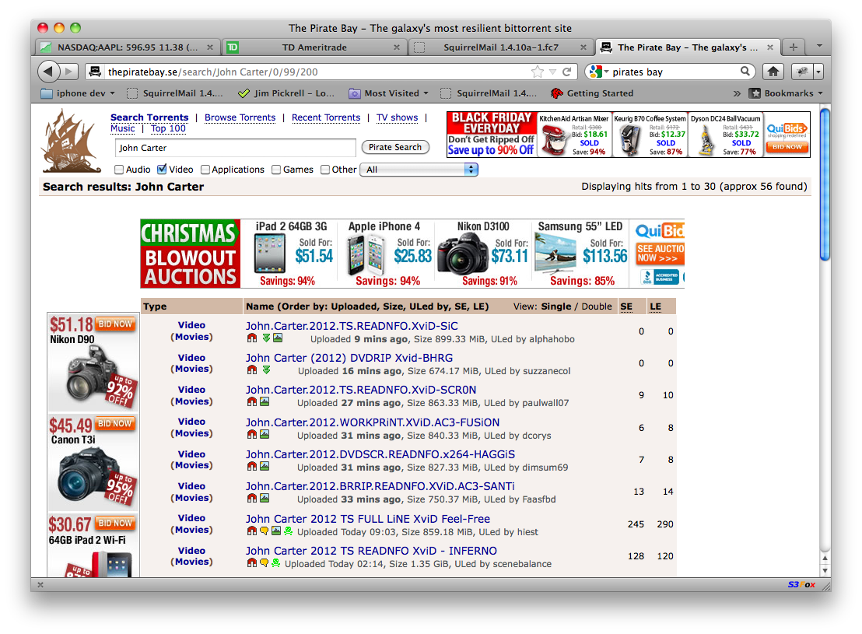Screen dimensions: 862x634
Task: Uncheck the Video checkbox
Action: [x=163, y=170]
